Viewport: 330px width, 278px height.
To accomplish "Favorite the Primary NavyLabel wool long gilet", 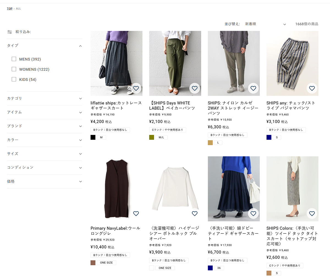I will (136, 213).
